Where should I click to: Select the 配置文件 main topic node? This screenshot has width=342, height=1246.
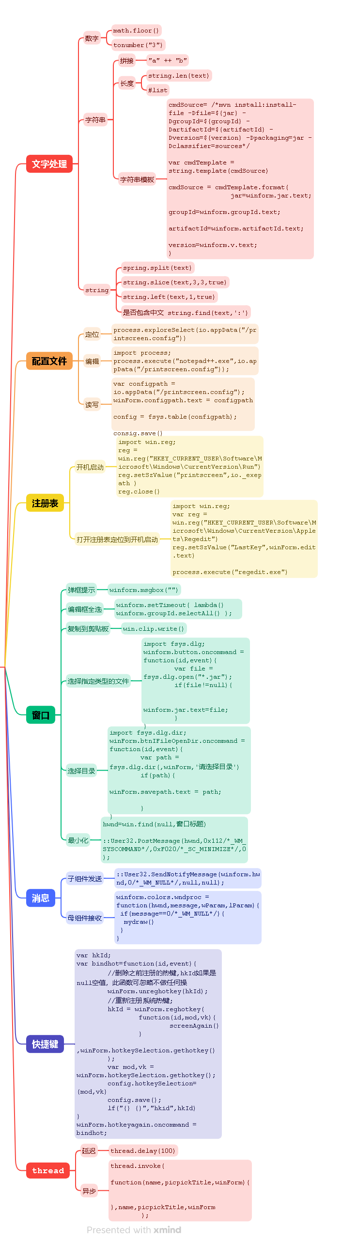pos(49,361)
